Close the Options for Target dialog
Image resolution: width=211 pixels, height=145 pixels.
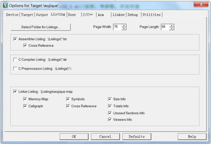click(x=201, y=4)
